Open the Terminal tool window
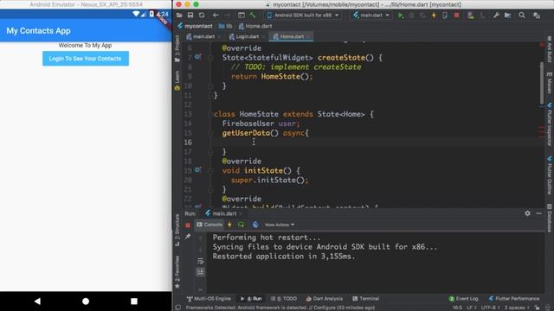 [365, 299]
